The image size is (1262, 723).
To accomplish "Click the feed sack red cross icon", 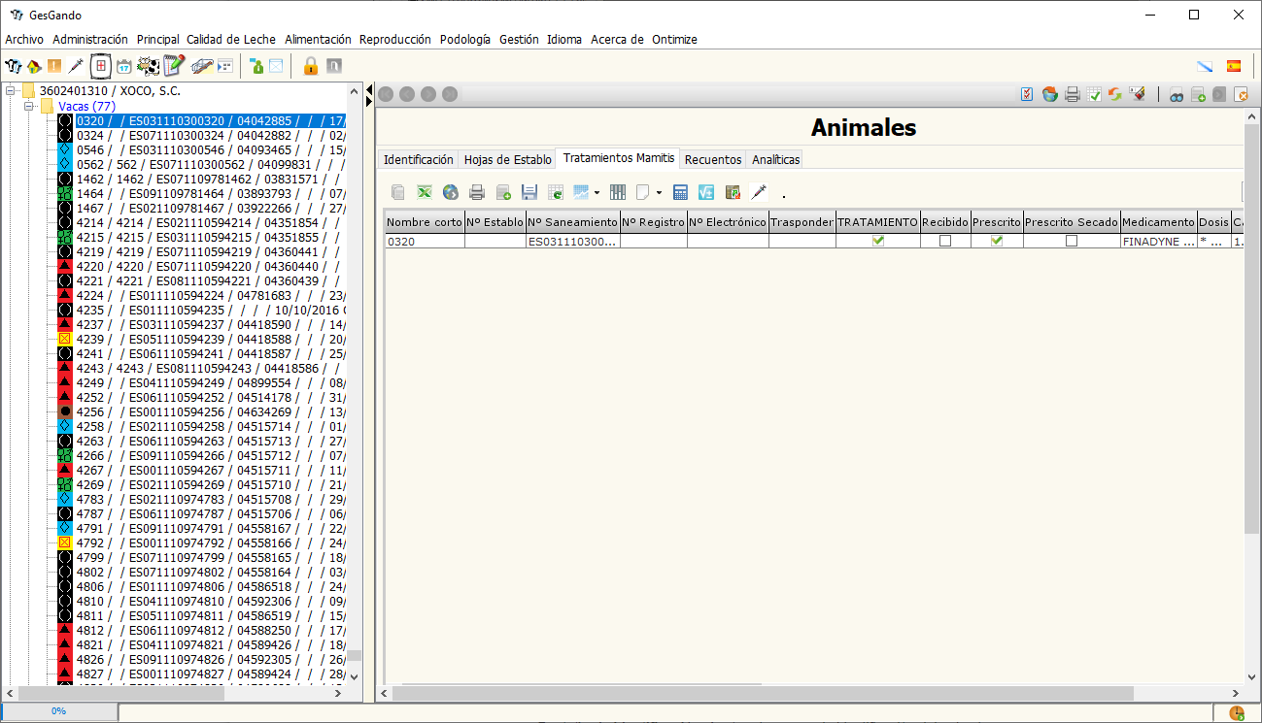I will click(100, 66).
